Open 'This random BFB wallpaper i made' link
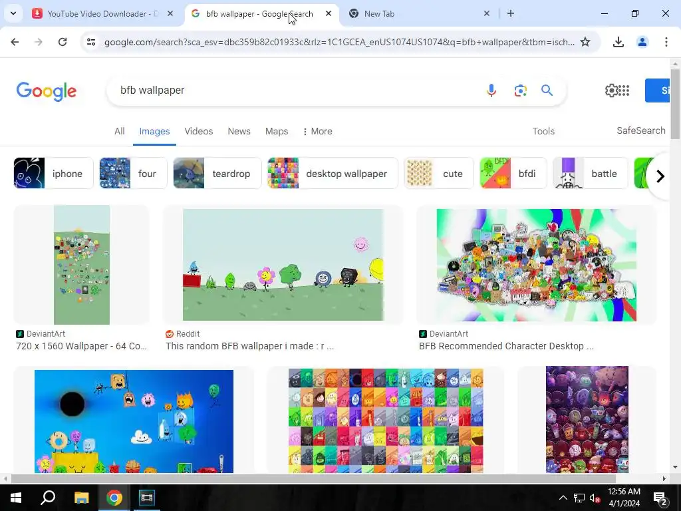Screen dimensions: 681x511 click(x=250, y=346)
